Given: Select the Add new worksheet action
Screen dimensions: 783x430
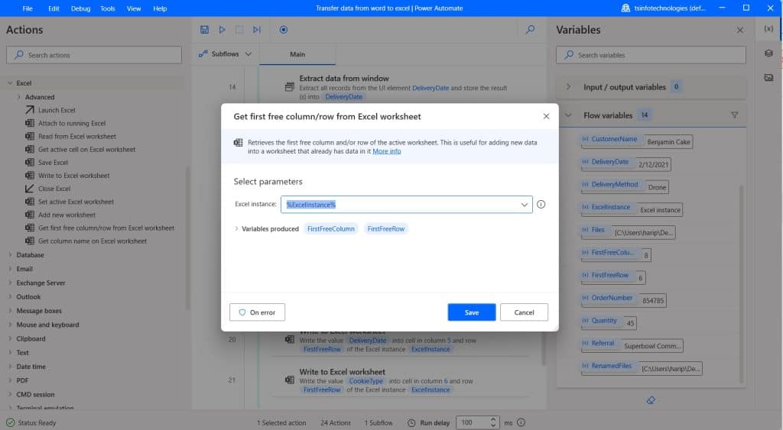Looking at the screenshot, I should coord(67,215).
